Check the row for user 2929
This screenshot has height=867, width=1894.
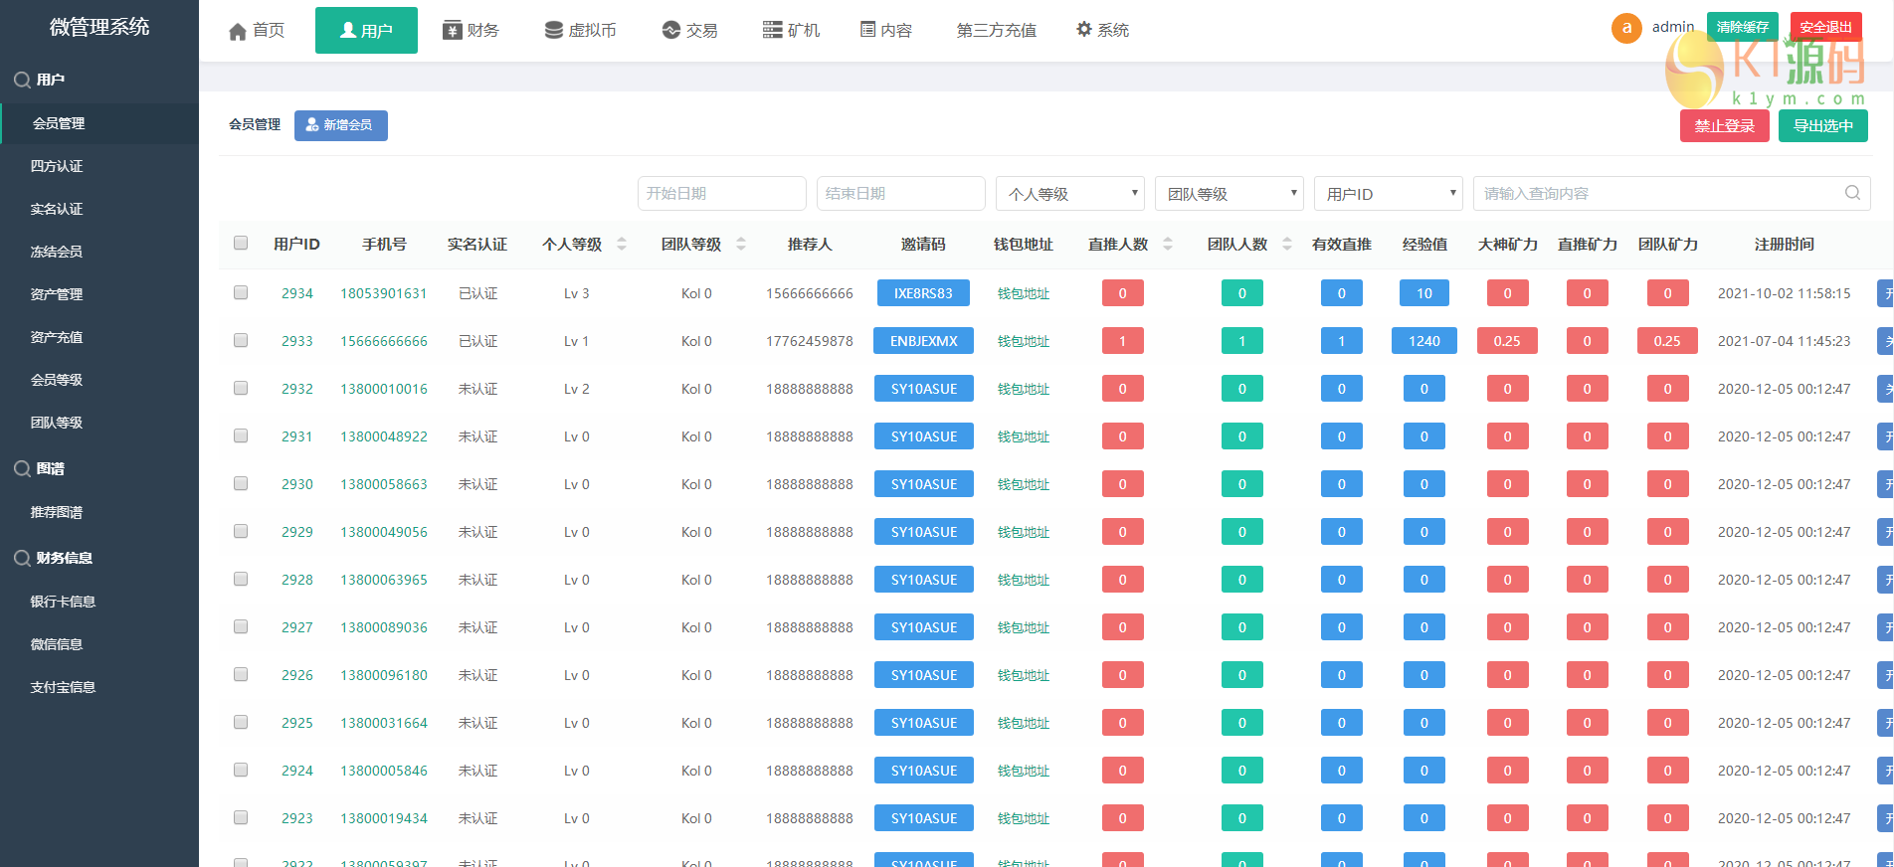(241, 531)
